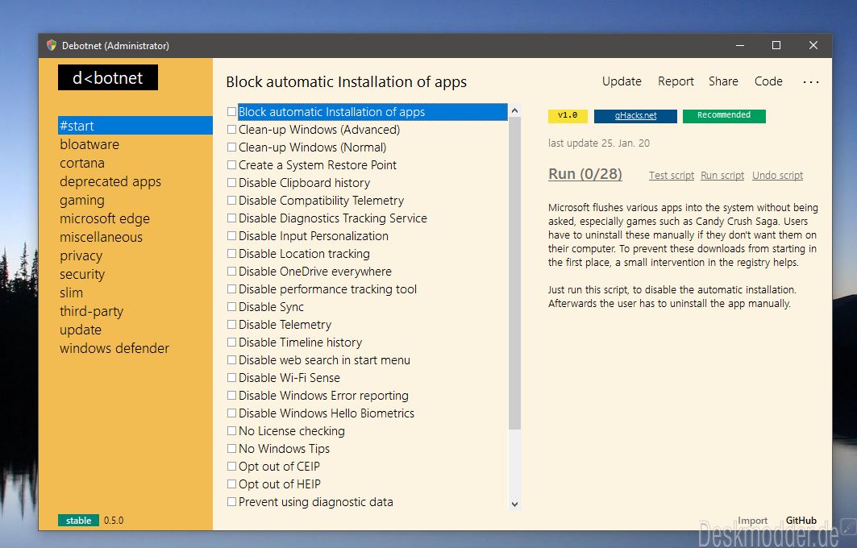Click the scroll up arrow in script list

514,111
